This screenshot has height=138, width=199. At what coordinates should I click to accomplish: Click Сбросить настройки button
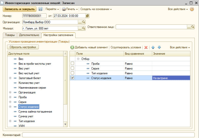[23, 47]
